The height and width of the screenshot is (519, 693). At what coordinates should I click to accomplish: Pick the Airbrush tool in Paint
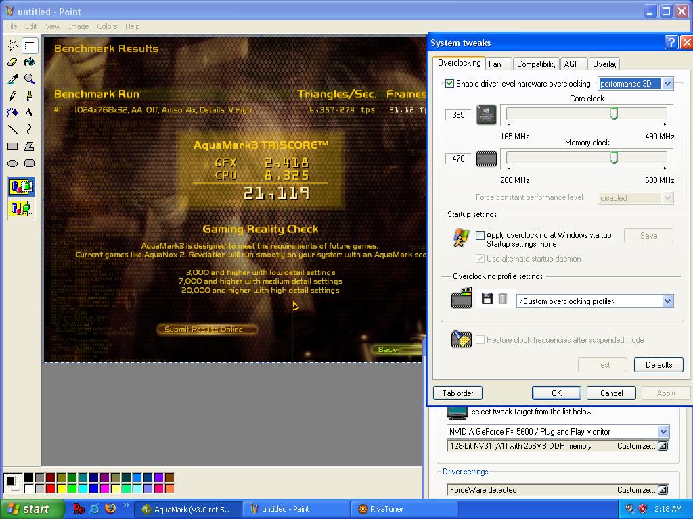tap(13, 112)
